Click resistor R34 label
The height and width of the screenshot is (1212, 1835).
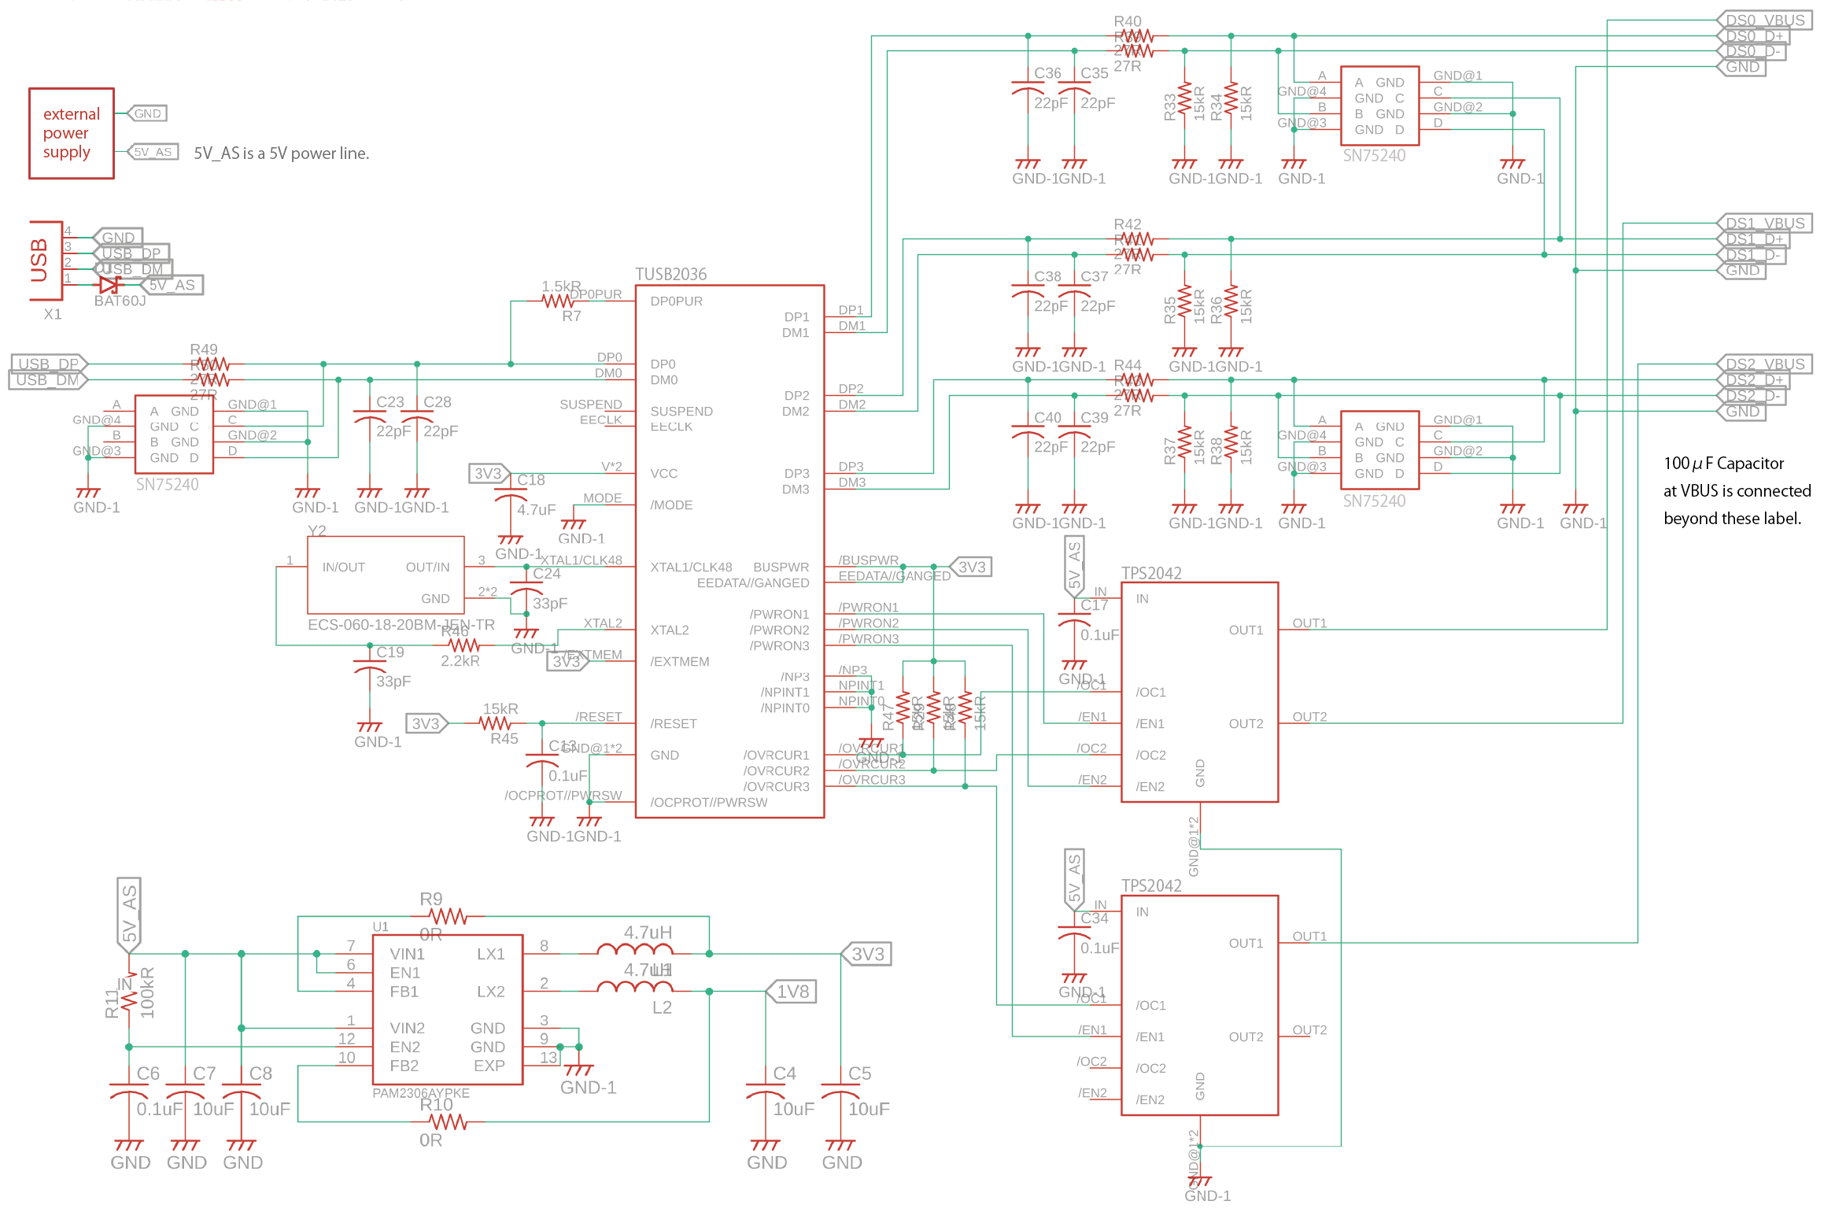[x=1217, y=106]
